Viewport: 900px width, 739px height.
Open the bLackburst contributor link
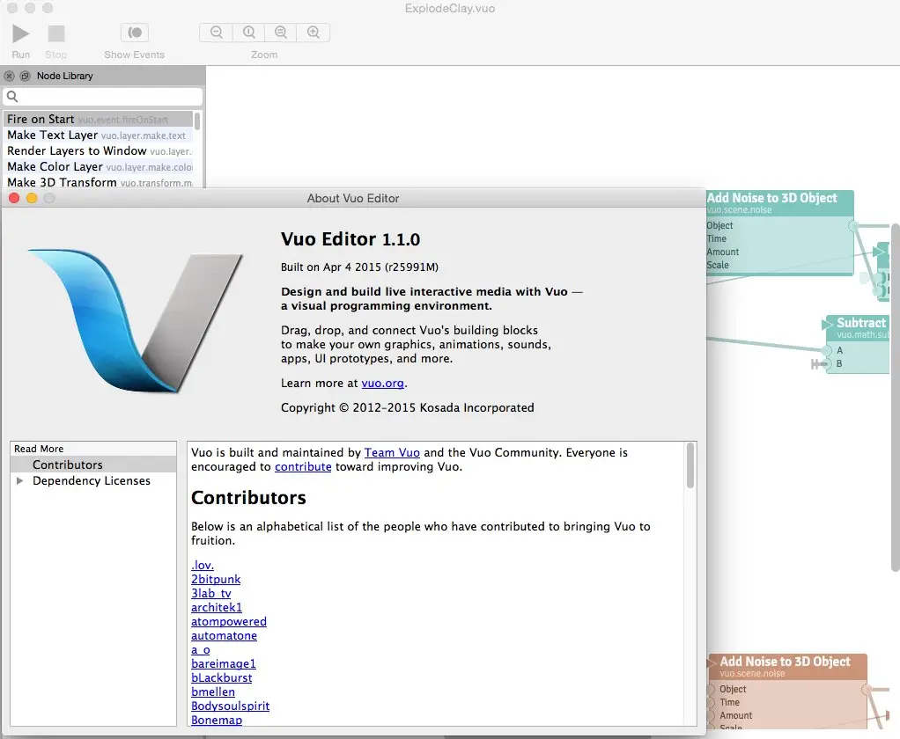coord(222,677)
